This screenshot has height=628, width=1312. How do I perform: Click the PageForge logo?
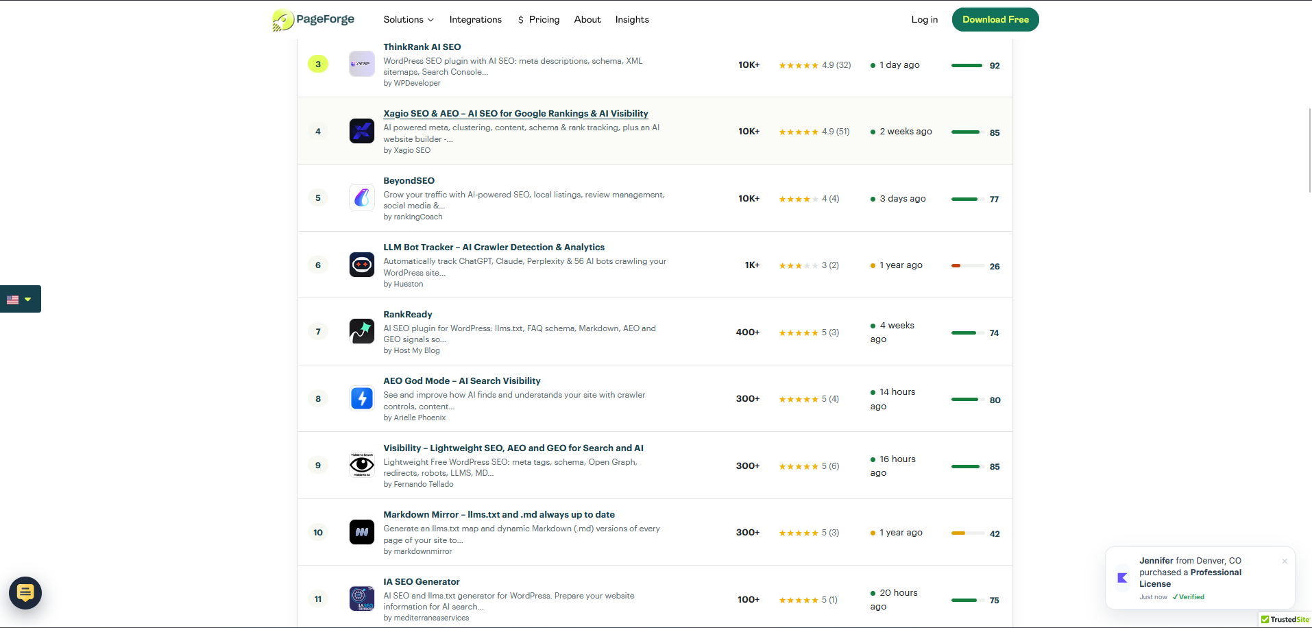coord(313,20)
